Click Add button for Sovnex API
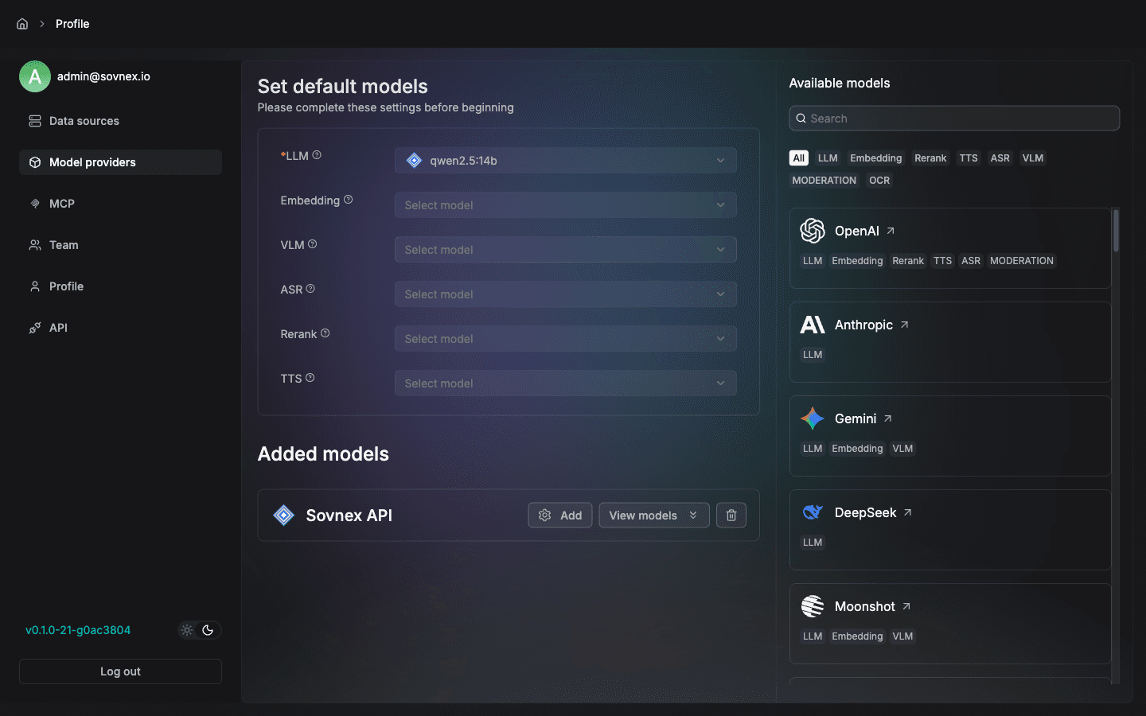The image size is (1146, 716). tap(560, 516)
